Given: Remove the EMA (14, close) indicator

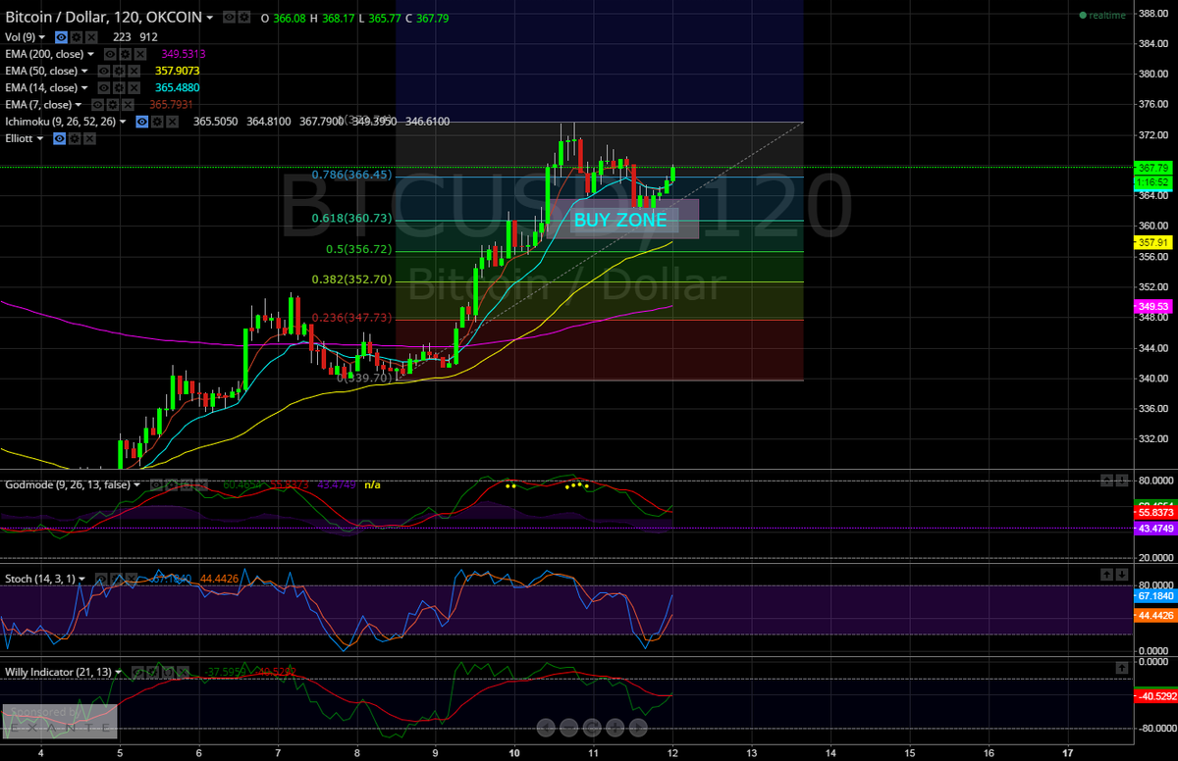Looking at the screenshot, I should coord(134,87).
